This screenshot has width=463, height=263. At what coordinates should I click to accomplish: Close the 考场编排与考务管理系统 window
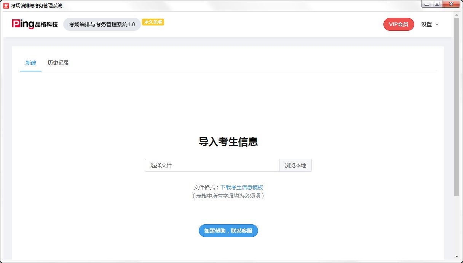[x=451, y=4]
